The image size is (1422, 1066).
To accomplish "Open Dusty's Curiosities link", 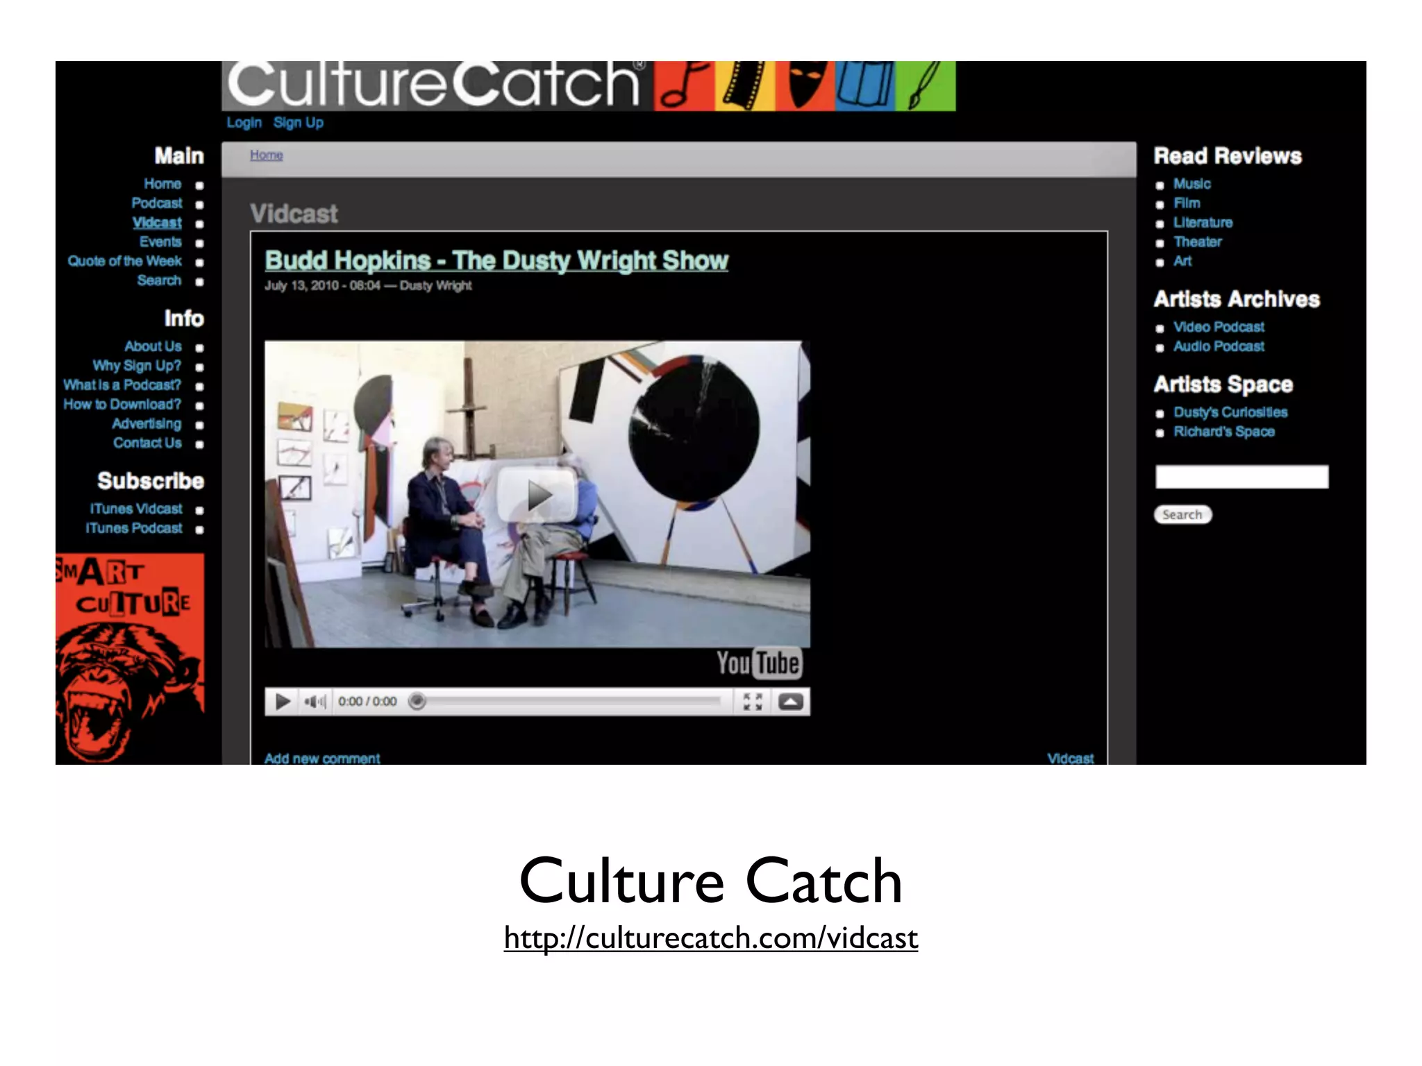I will 1230,412.
